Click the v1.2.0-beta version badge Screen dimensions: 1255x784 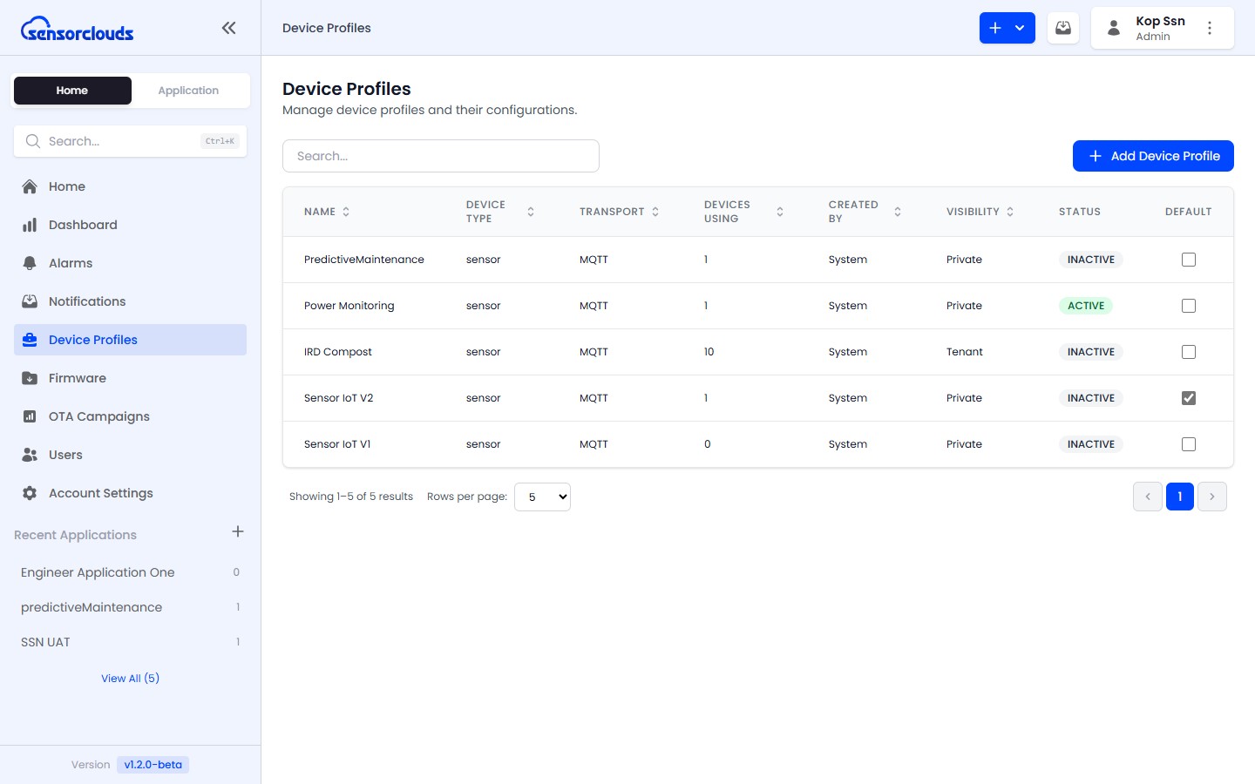point(153,765)
